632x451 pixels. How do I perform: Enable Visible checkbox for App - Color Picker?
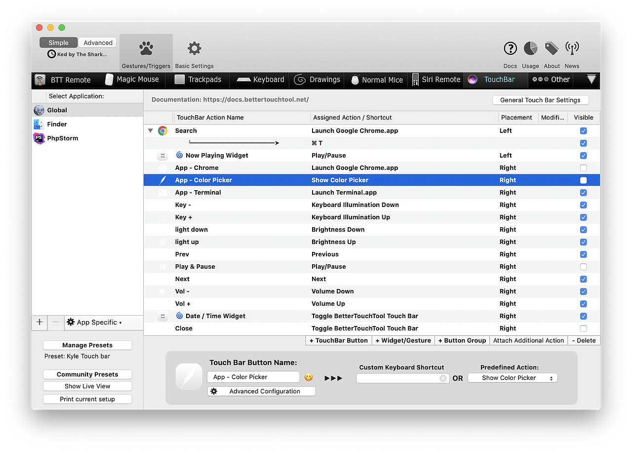pyautogui.click(x=584, y=180)
